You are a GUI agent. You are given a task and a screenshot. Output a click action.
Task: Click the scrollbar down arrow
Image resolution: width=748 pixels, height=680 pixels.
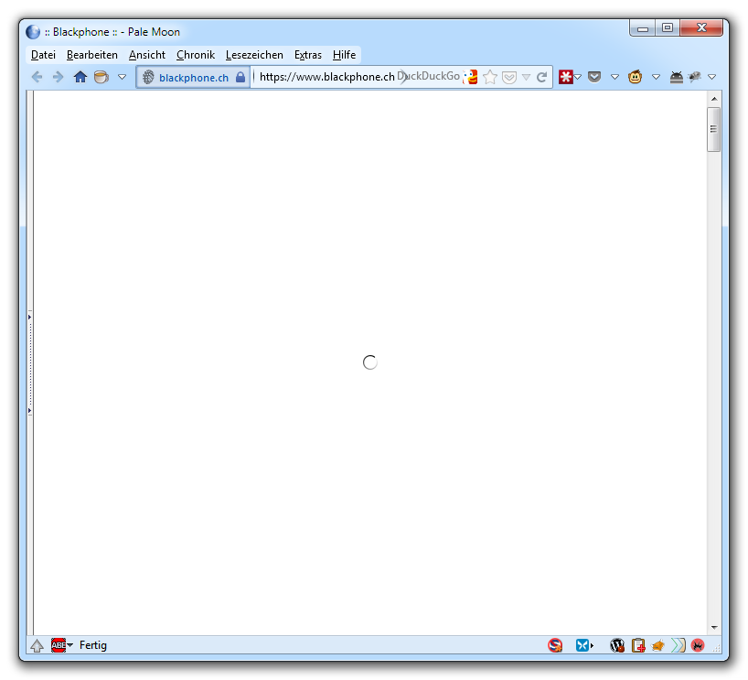(713, 628)
